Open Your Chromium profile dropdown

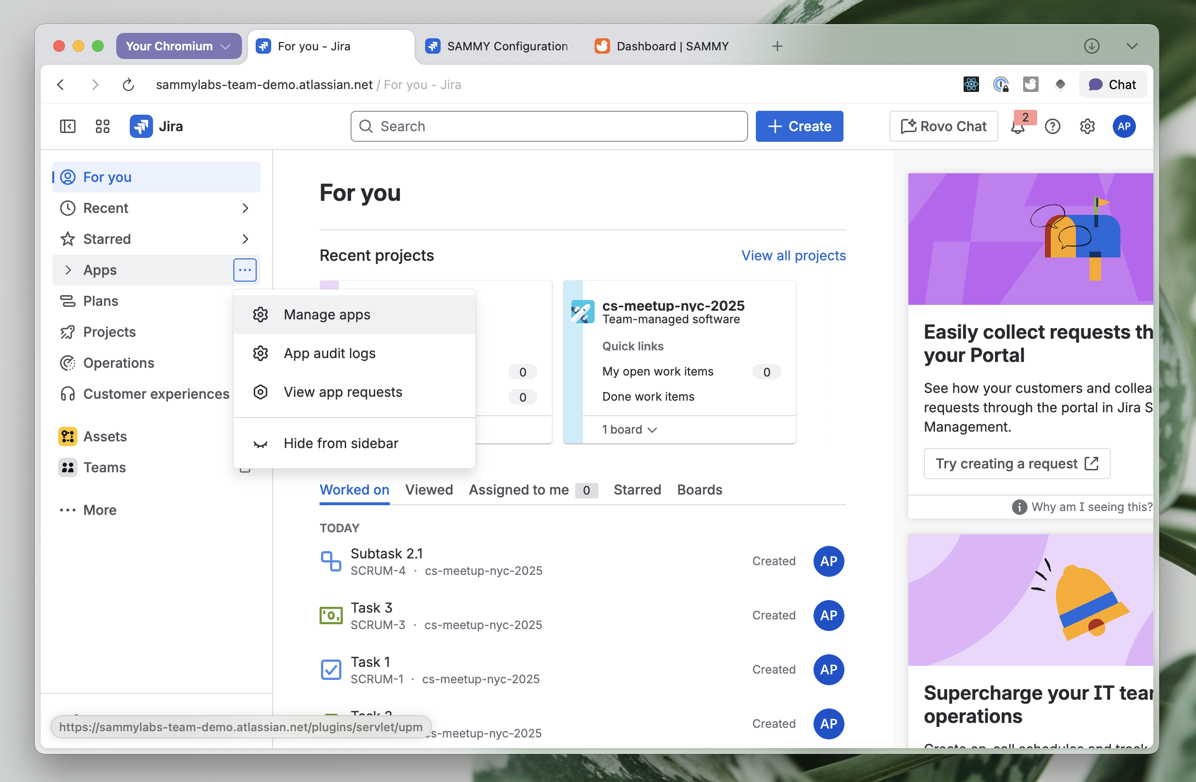click(x=178, y=46)
